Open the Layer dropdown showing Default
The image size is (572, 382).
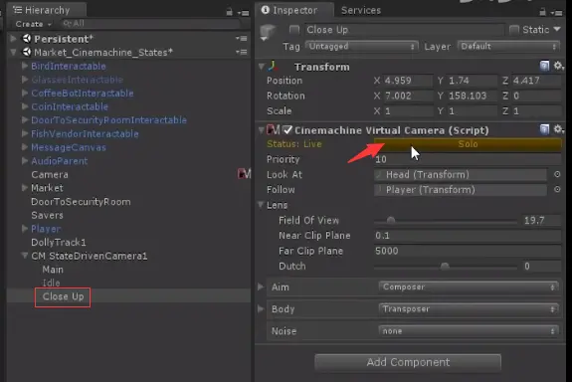tap(508, 47)
